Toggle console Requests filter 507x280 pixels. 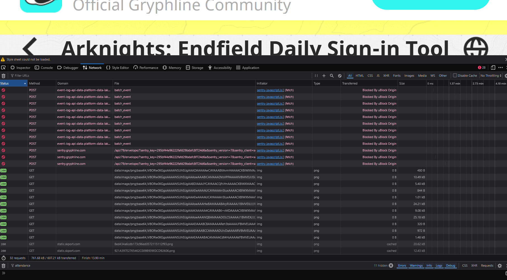(487, 265)
